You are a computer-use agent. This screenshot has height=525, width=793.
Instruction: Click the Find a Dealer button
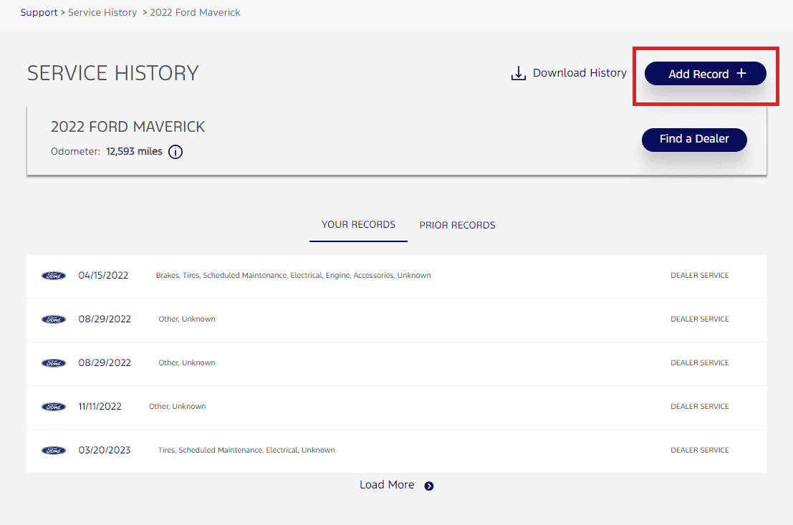coord(694,140)
